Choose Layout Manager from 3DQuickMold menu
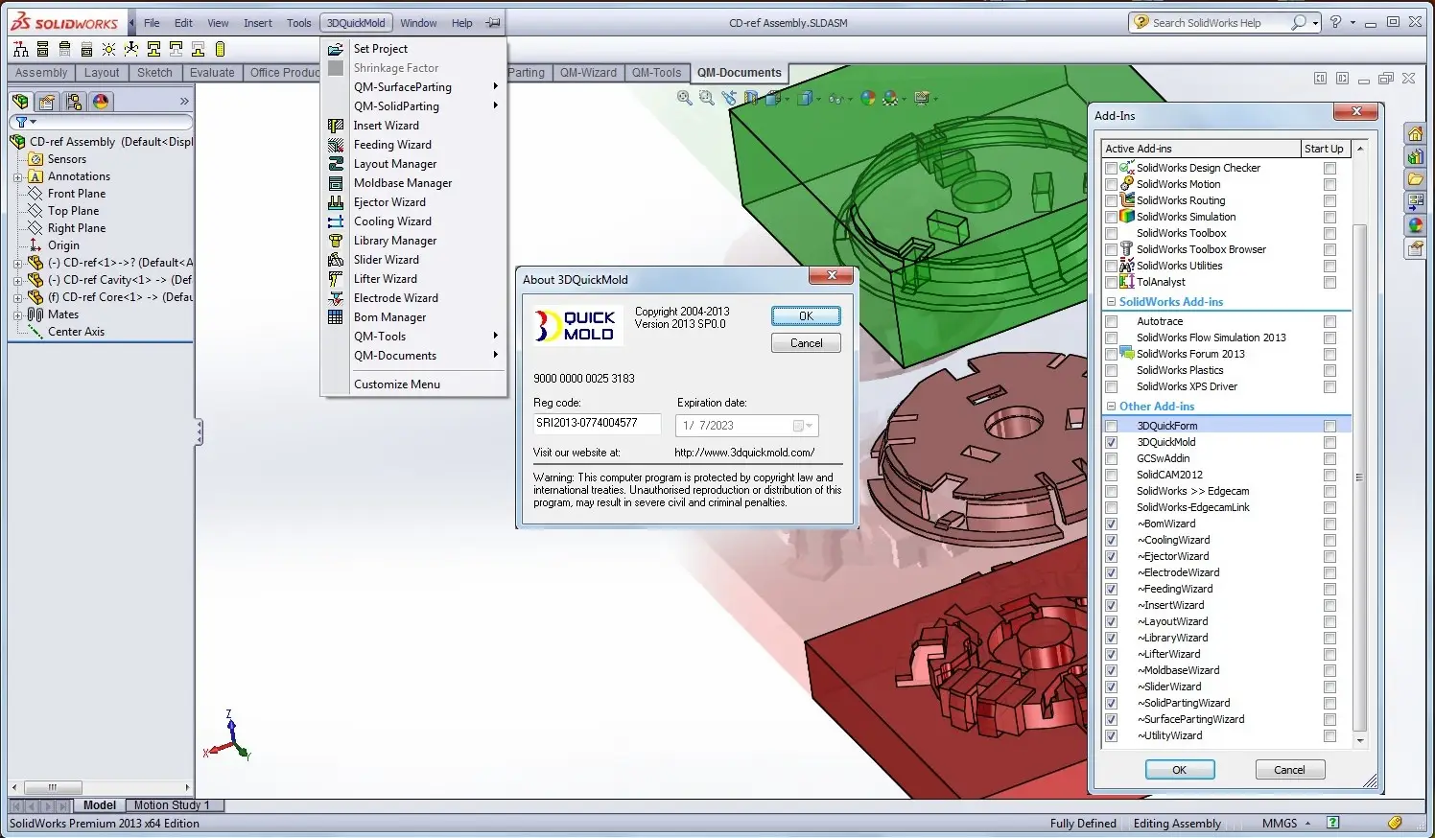 pyautogui.click(x=413, y=164)
